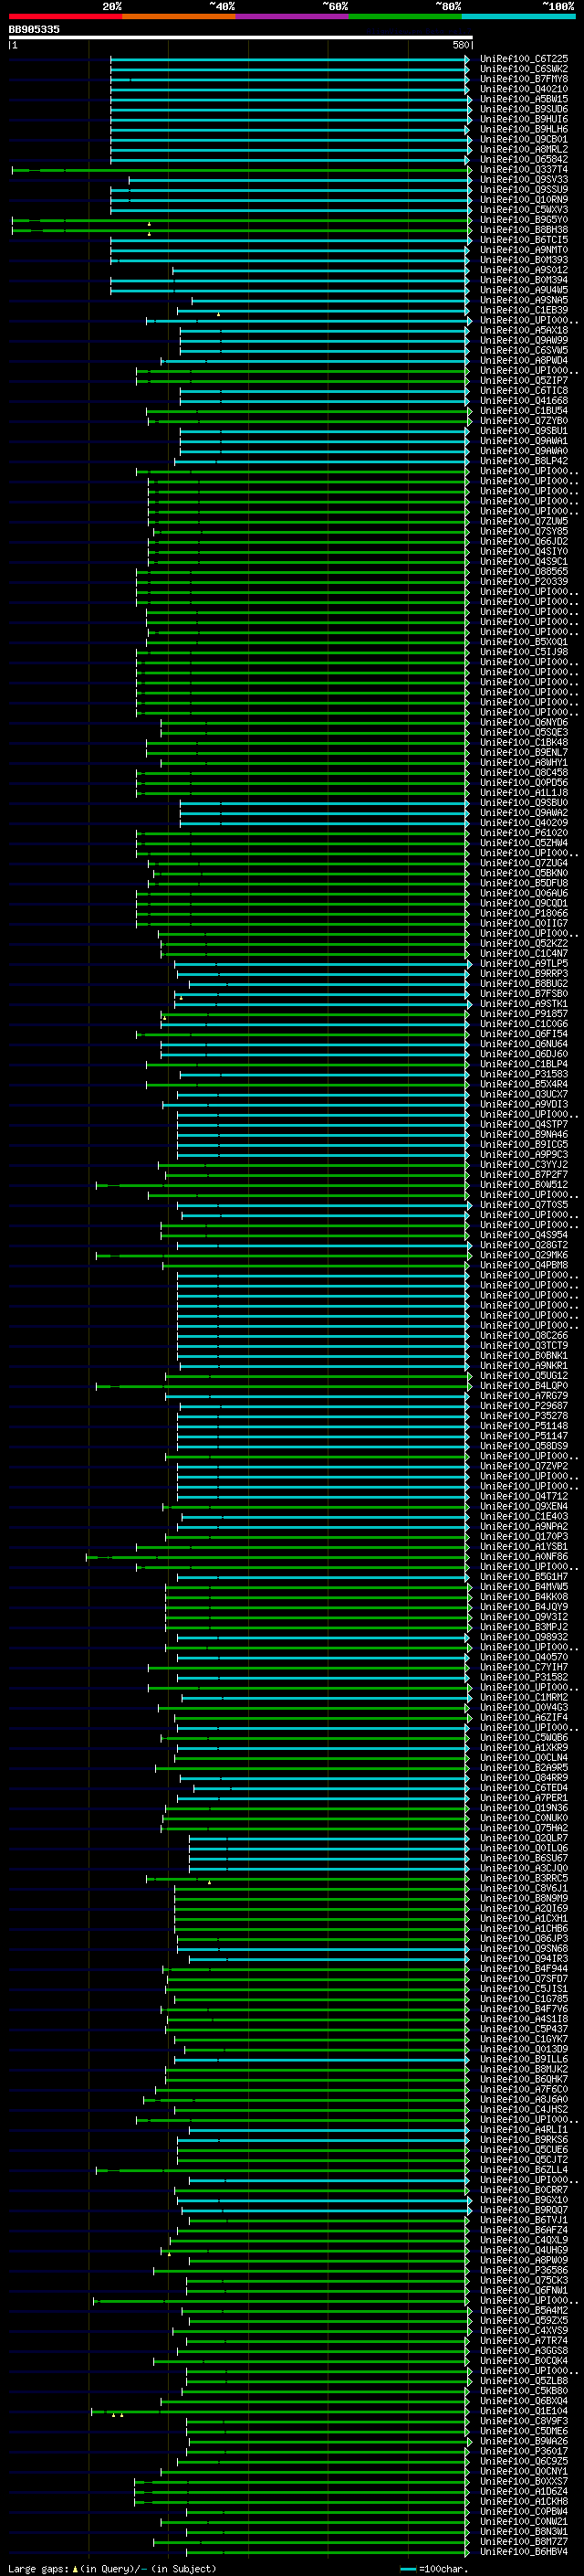Select label UniRef100_B8M7Z7
Viewport: 584px width, 2576px height.
pyautogui.click(x=523, y=2541)
